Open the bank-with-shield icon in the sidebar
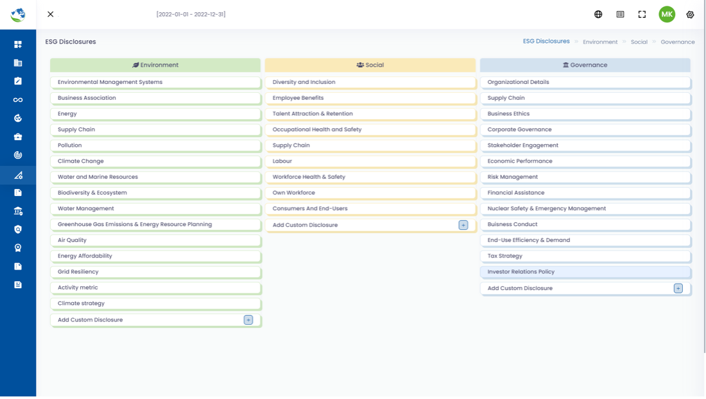Viewport: 706px width, 399px height. (x=17, y=211)
